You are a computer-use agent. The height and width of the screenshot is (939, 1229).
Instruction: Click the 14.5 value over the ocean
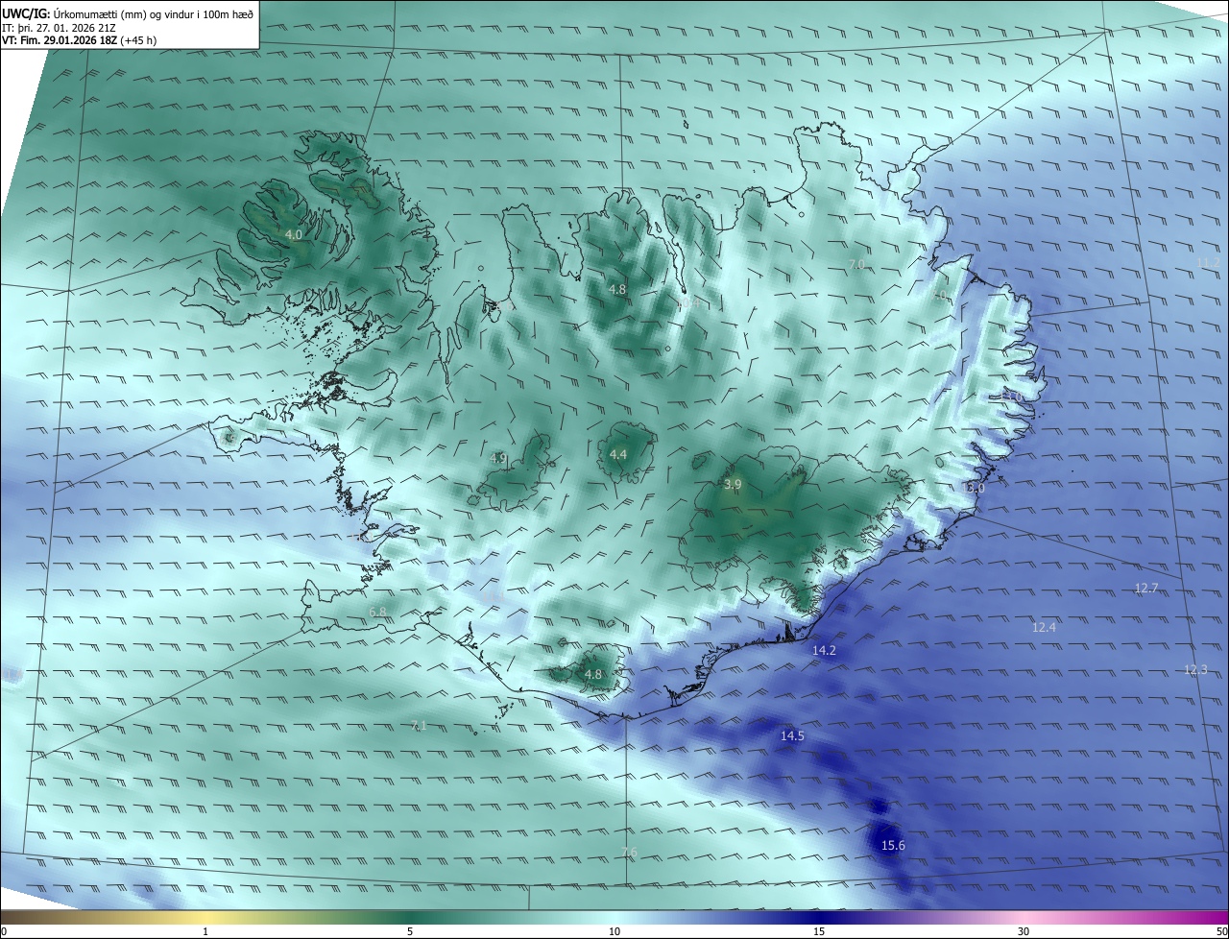(x=792, y=735)
